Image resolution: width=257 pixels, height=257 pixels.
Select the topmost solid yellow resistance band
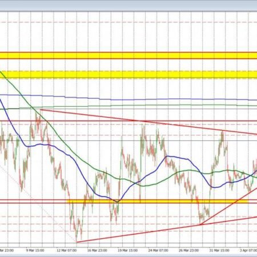click(x=128, y=55)
